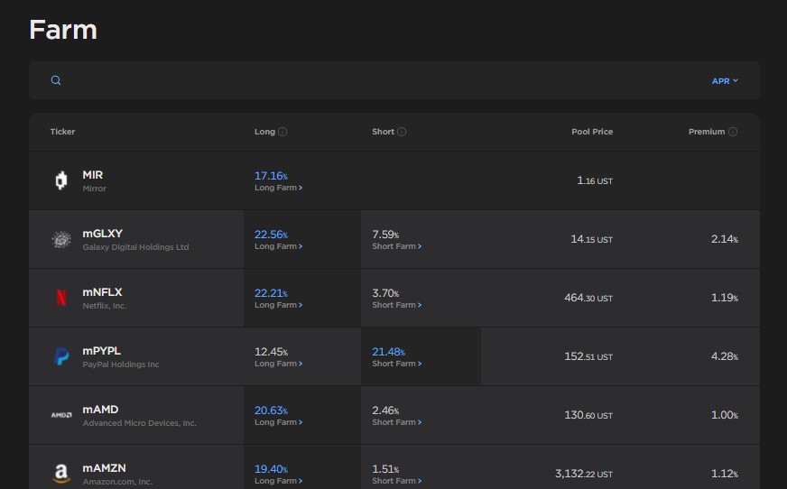The height and width of the screenshot is (489, 787).
Task: Click the Short column info icon
Action: coord(402,132)
